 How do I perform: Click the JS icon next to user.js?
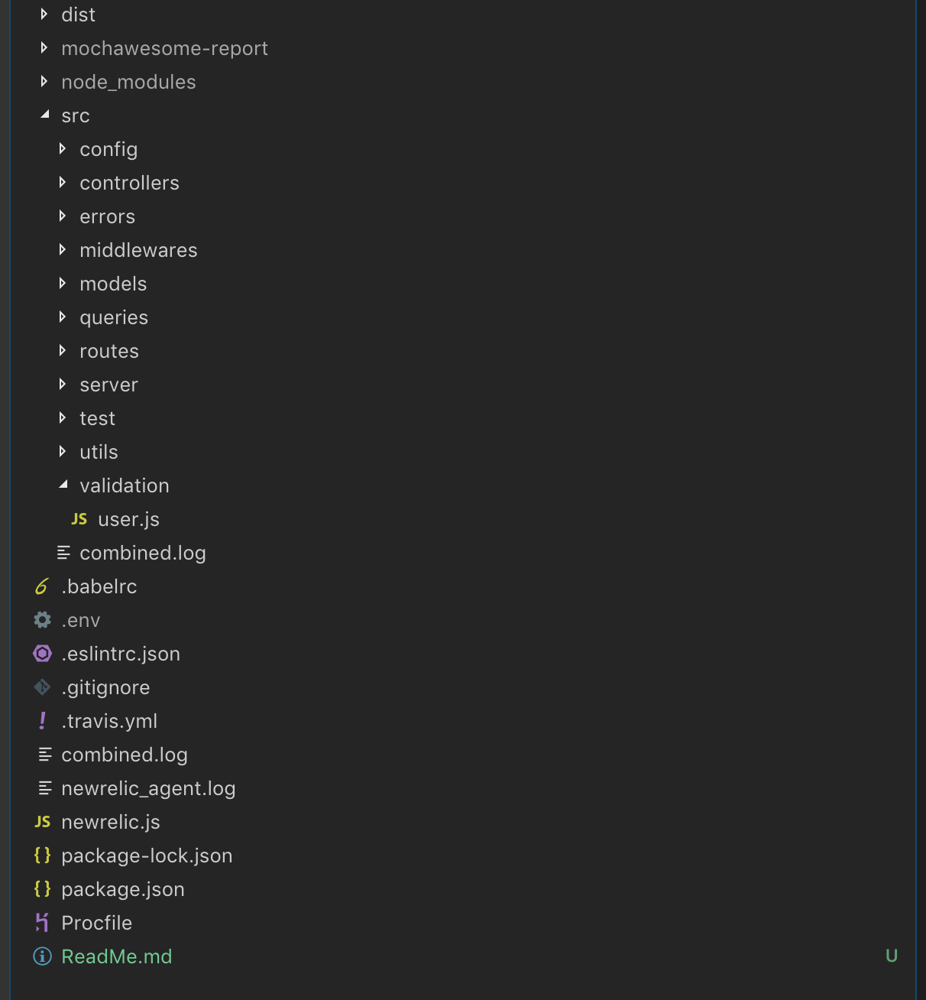[79, 519]
